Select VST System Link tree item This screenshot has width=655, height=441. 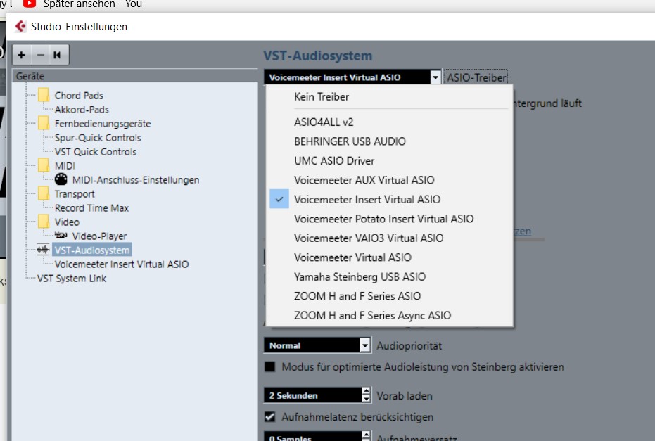[72, 279]
